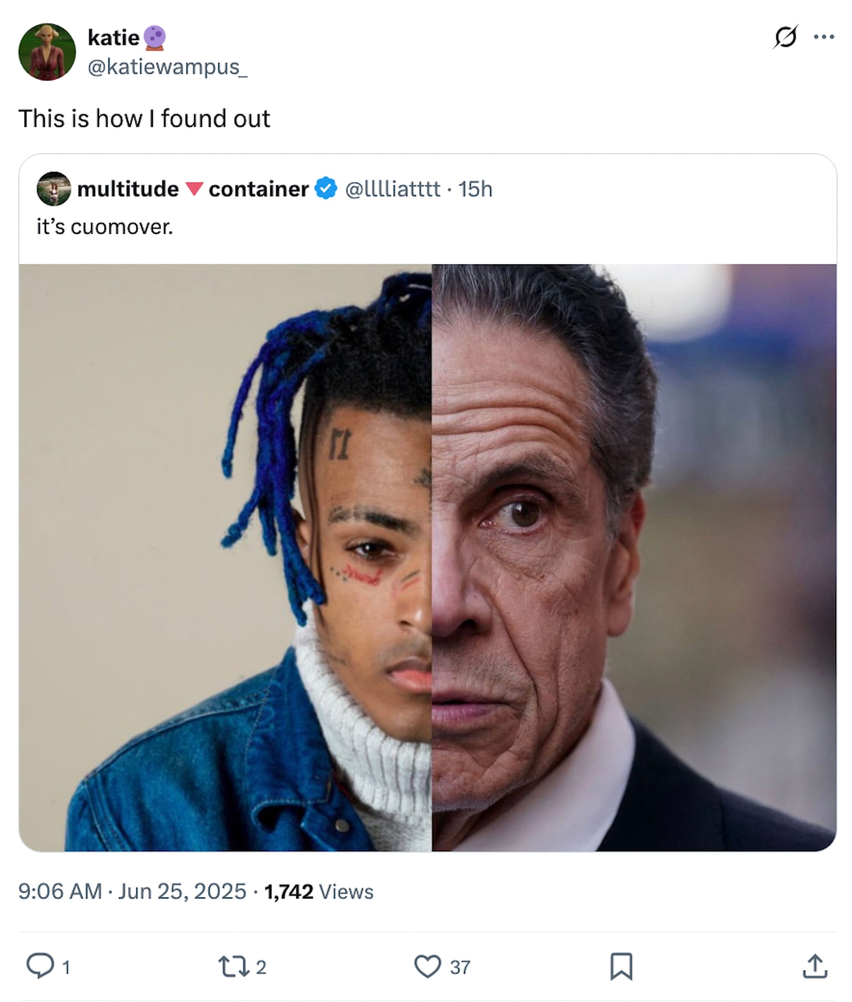Open the three-dot more options menu
This screenshot has width=852, height=1002.
point(824,37)
